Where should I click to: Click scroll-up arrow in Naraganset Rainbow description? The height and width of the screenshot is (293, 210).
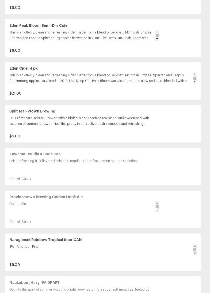point(194,246)
